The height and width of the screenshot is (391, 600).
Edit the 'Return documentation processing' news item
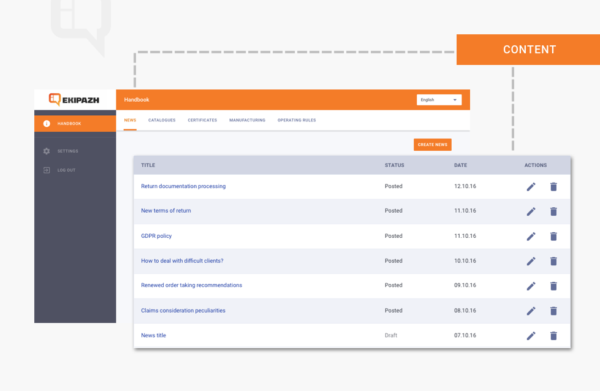(x=531, y=186)
